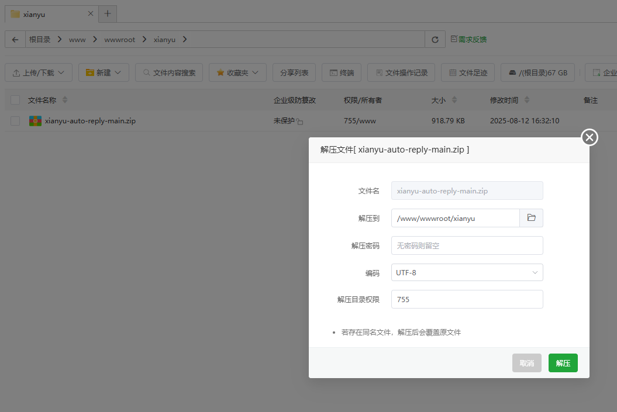Click the /(根目录)67 GB disk button
Viewport: 617px width, 412px height.
pyautogui.click(x=537, y=72)
